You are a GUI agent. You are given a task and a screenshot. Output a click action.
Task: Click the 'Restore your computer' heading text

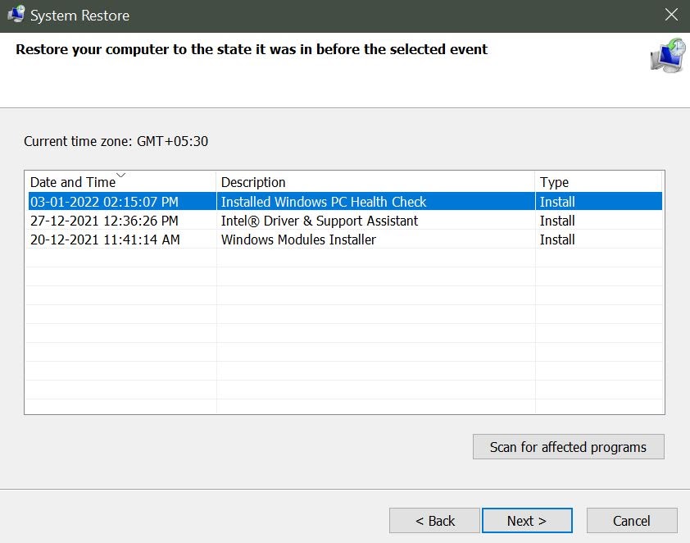252,49
